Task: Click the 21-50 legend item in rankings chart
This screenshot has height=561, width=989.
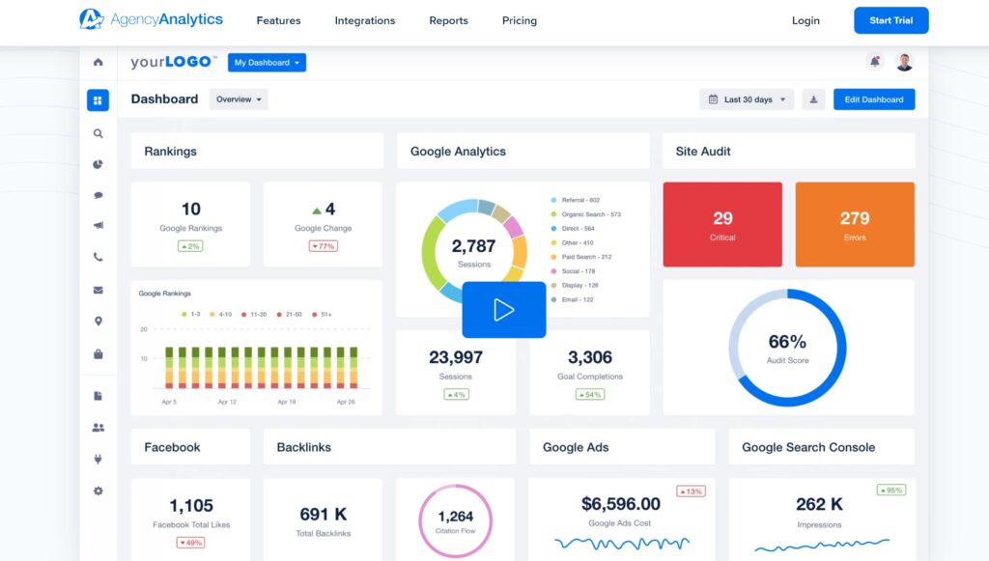Action: [x=290, y=314]
